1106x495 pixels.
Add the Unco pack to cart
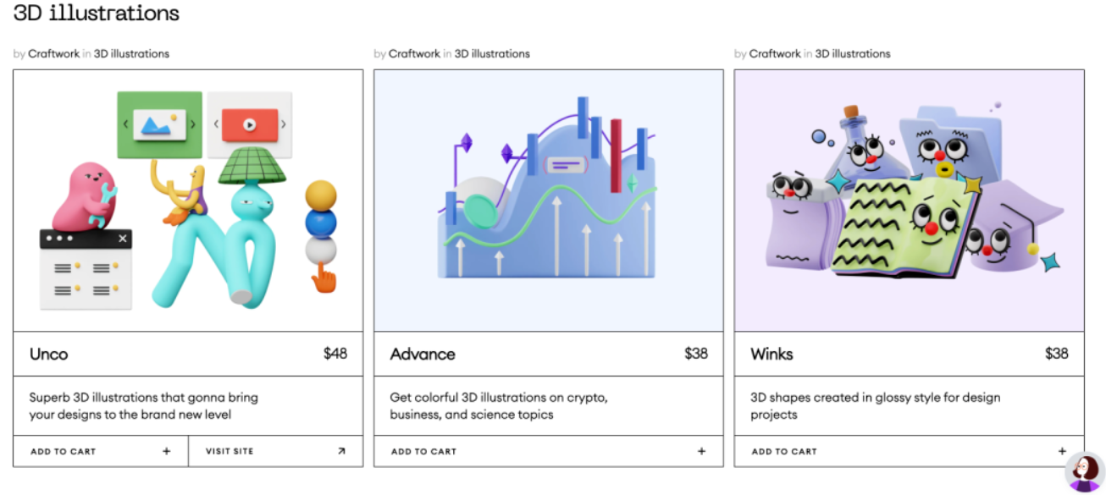click(x=101, y=451)
